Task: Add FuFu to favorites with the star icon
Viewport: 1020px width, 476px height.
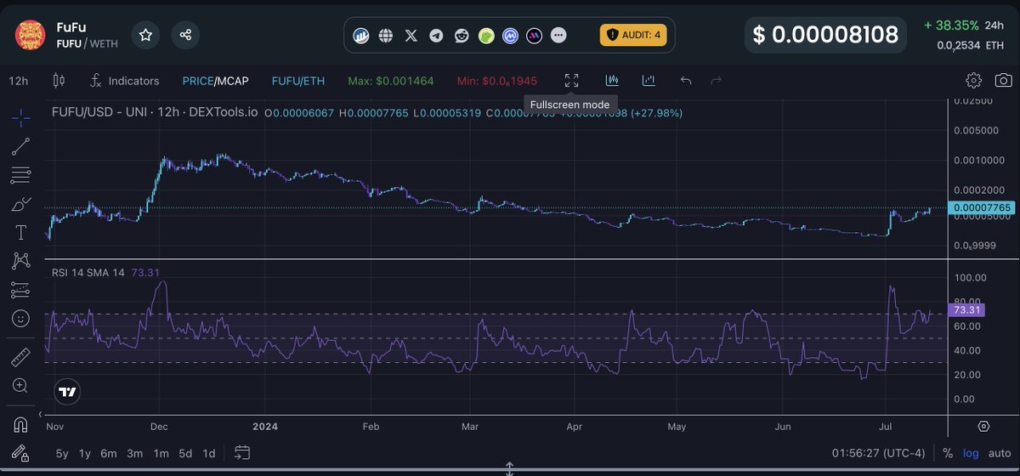Action: pos(145,35)
